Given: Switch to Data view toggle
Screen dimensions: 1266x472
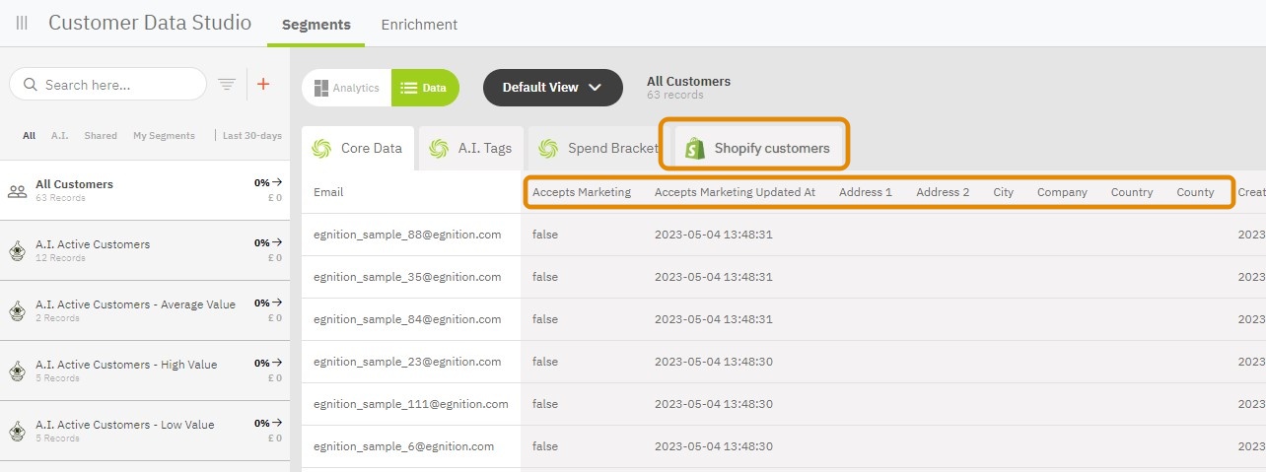Looking at the screenshot, I should [x=425, y=88].
